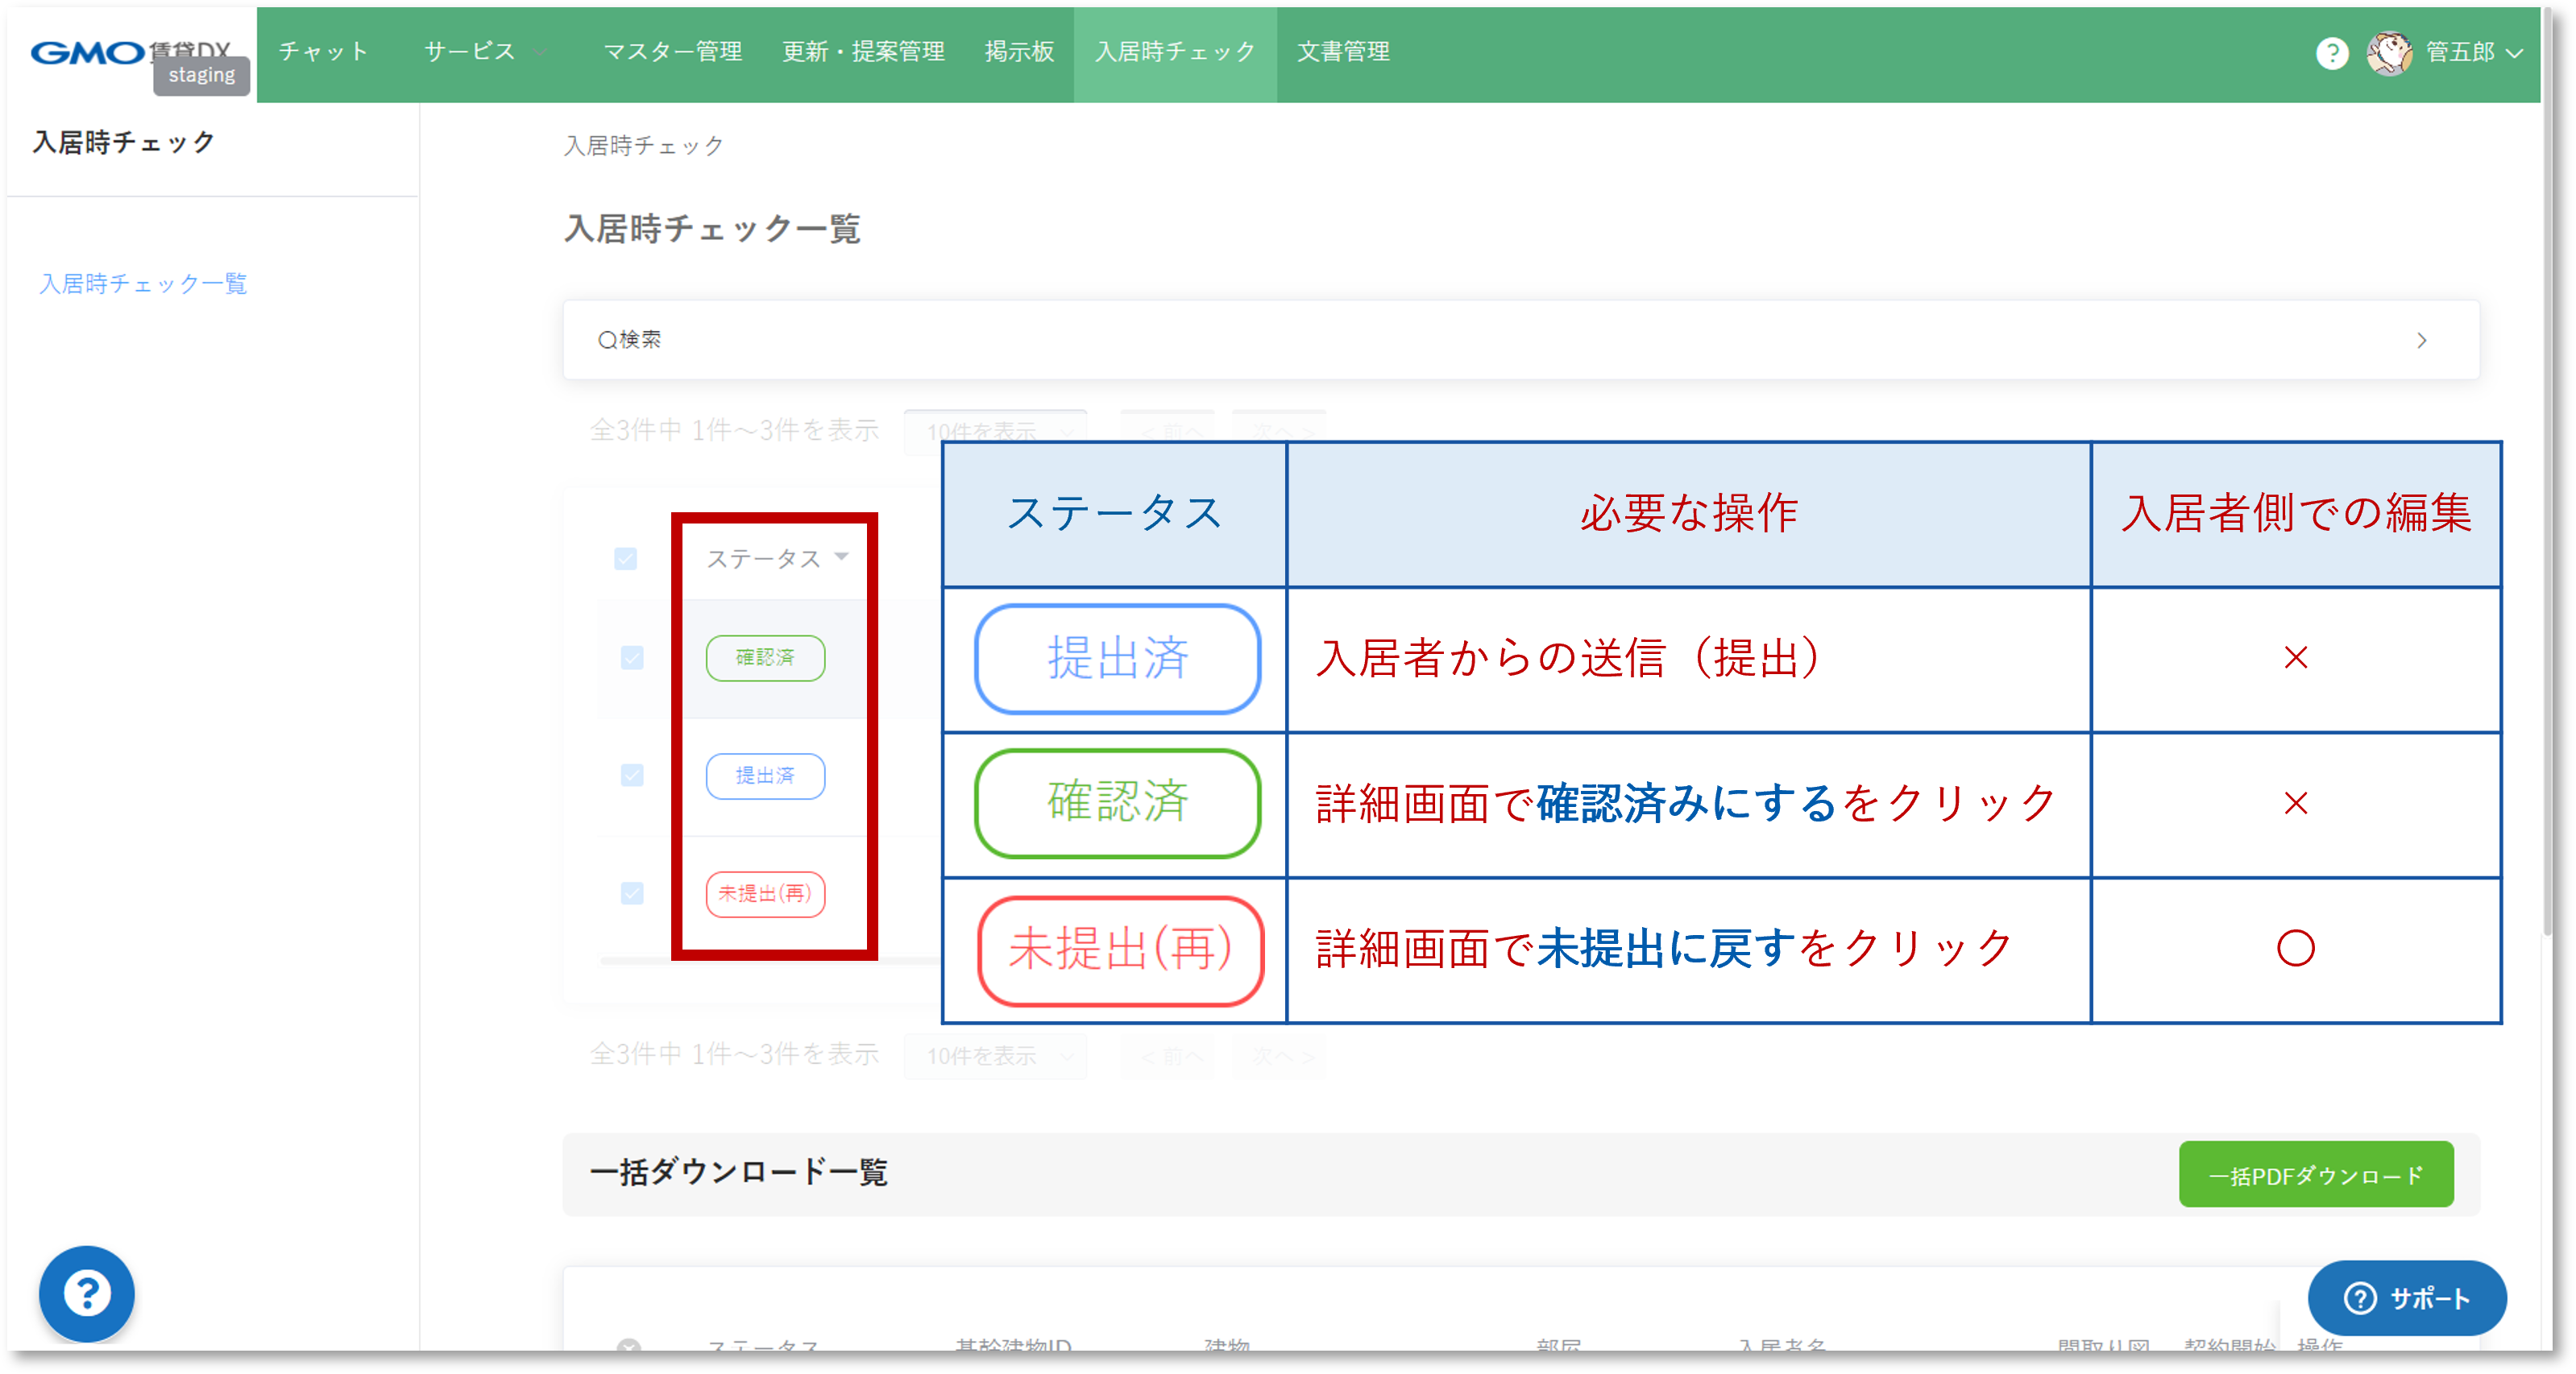2576x1374 pixels.
Task: Open the help icon in the green navigation bar
Action: [x=2333, y=54]
